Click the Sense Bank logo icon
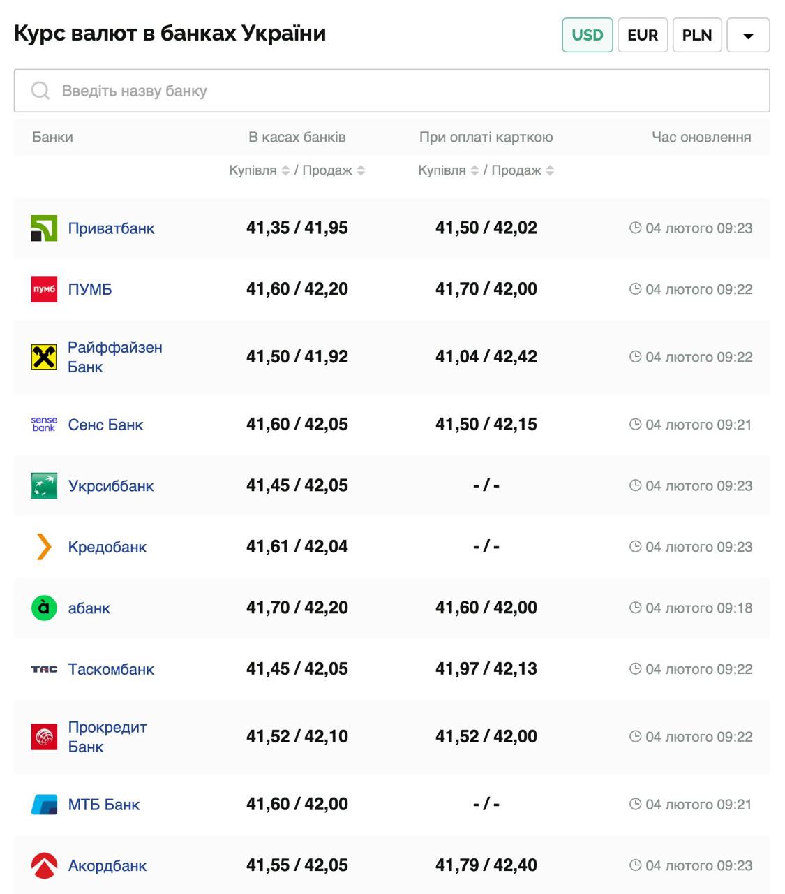Image resolution: width=785 pixels, height=894 pixels. click(x=44, y=425)
